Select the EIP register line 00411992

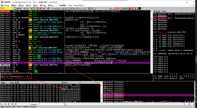(x=170, y=32)
